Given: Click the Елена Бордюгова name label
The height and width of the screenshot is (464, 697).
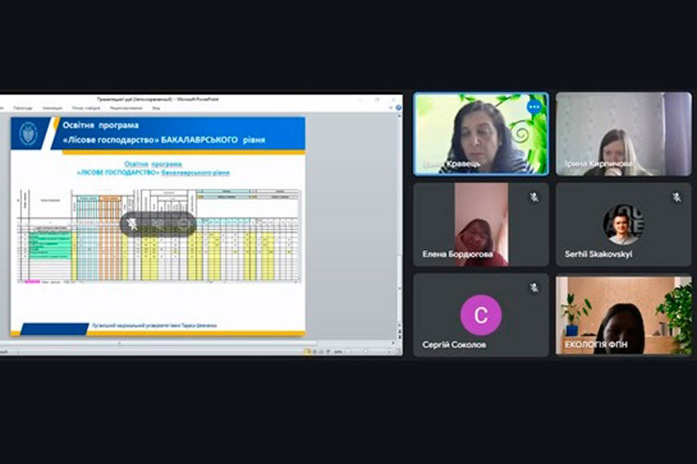Looking at the screenshot, I should pos(458,254).
